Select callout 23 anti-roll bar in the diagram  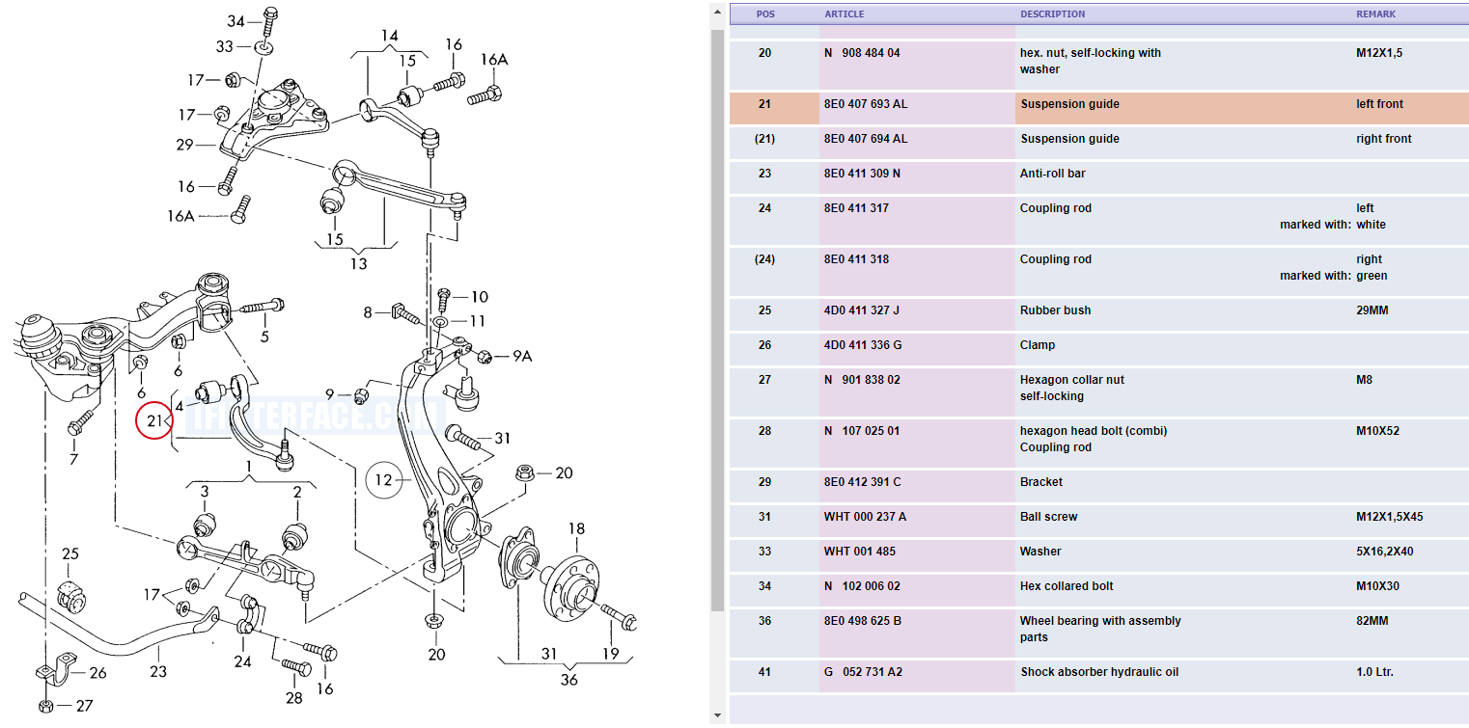point(158,672)
